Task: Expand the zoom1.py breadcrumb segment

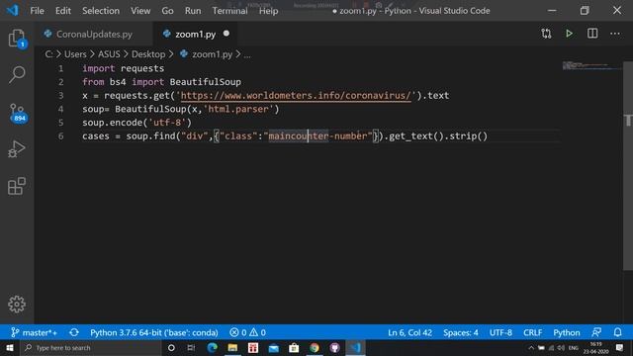Action: pos(212,54)
